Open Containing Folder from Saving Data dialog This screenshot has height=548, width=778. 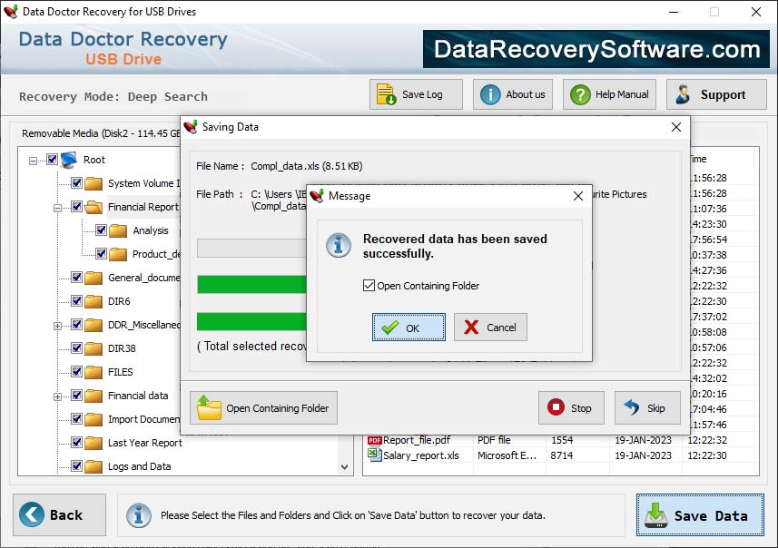(x=262, y=407)
